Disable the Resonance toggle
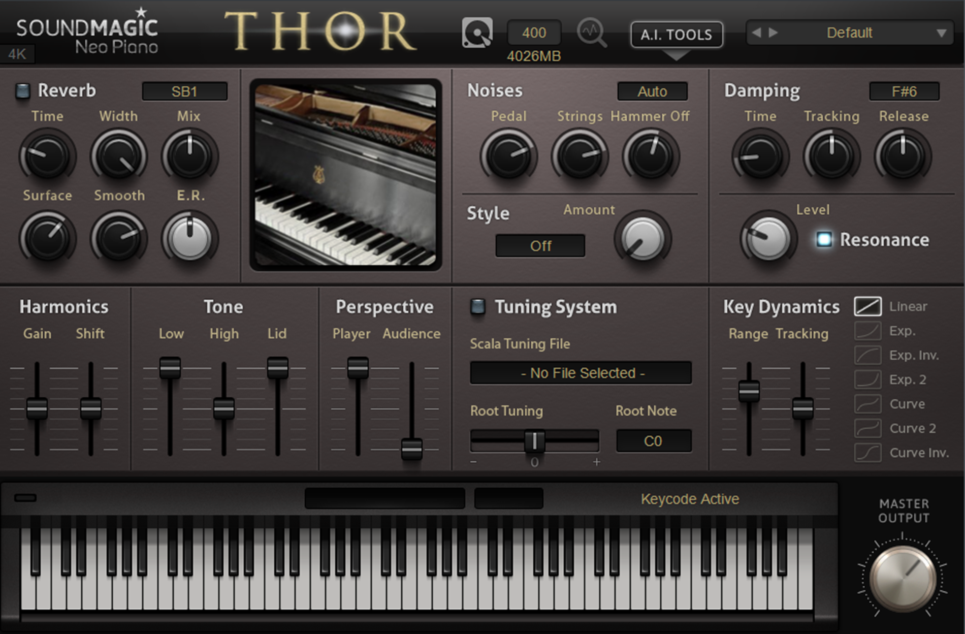 (824, 239)
